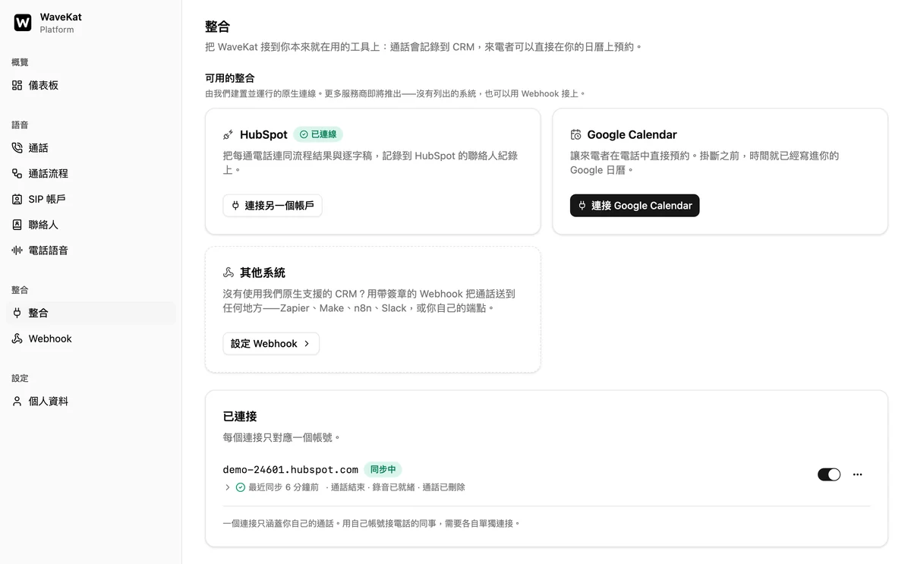Open 個人資料 settings
The width and height of the screenshot is (911, 564).
91,402
